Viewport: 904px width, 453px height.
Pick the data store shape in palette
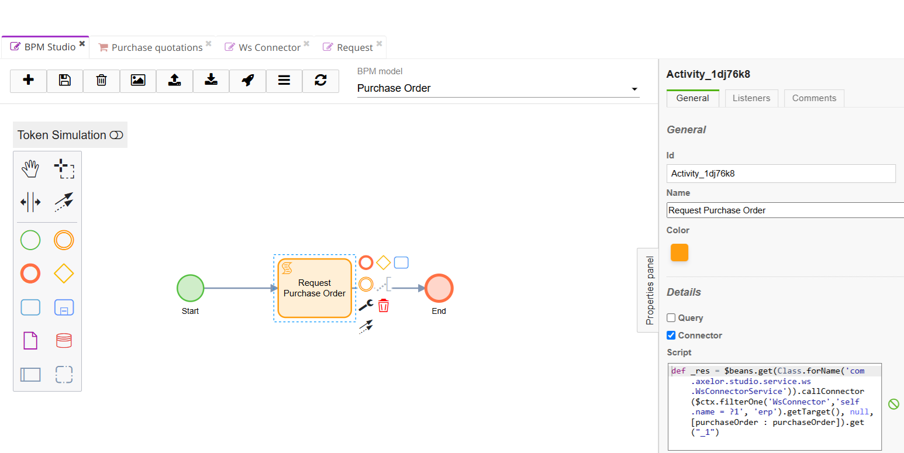point(64,340)
